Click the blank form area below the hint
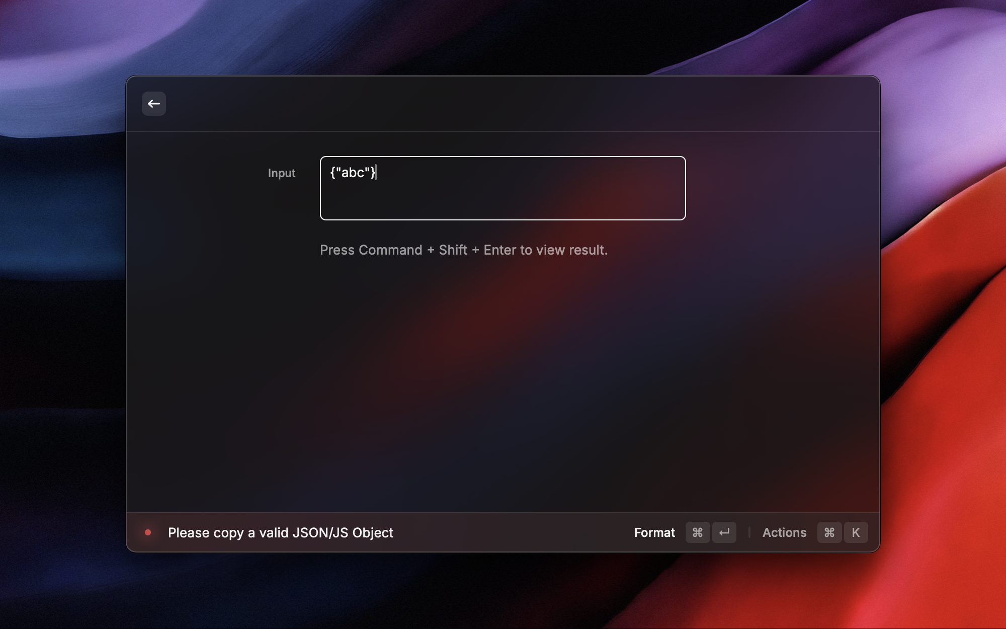The image size is (1006, 629). [503, 382]
